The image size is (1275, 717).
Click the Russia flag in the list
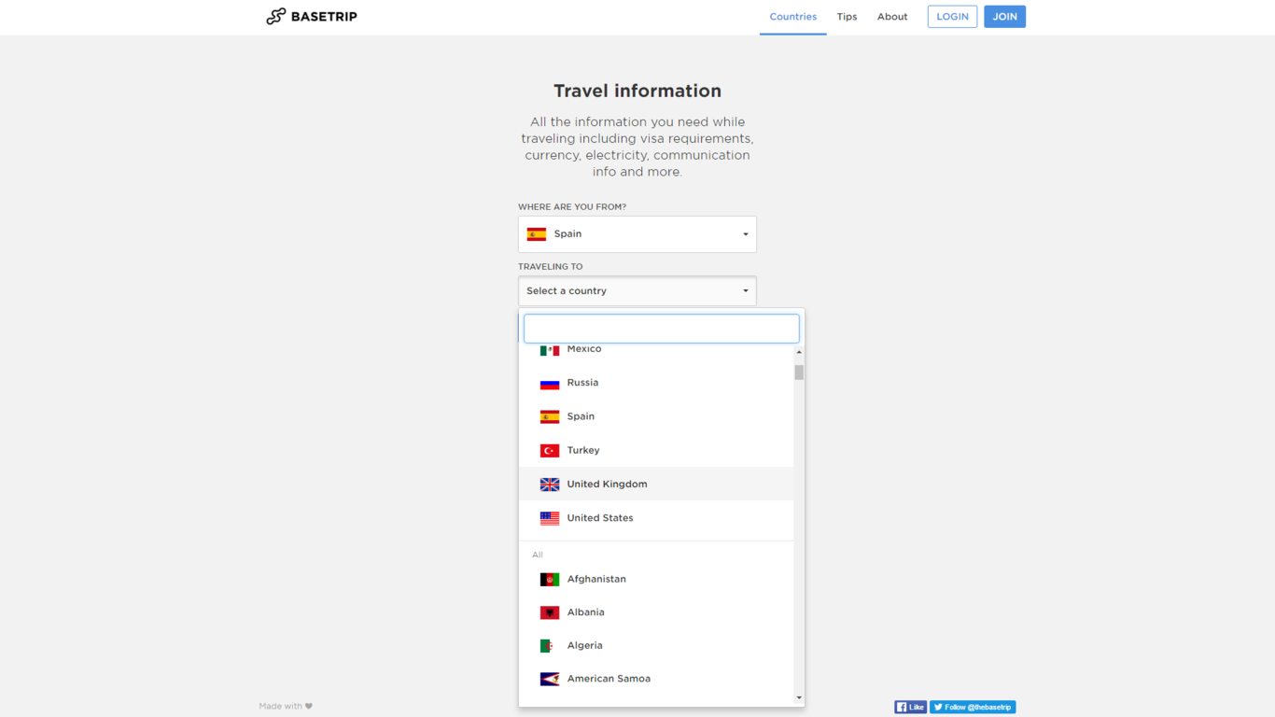point(550,382)
